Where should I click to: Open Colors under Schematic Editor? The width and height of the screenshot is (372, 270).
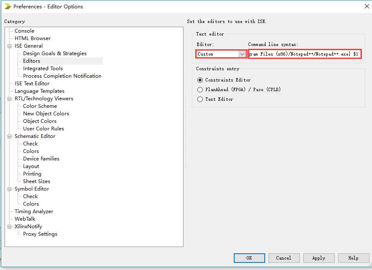(x=31, y=151)
